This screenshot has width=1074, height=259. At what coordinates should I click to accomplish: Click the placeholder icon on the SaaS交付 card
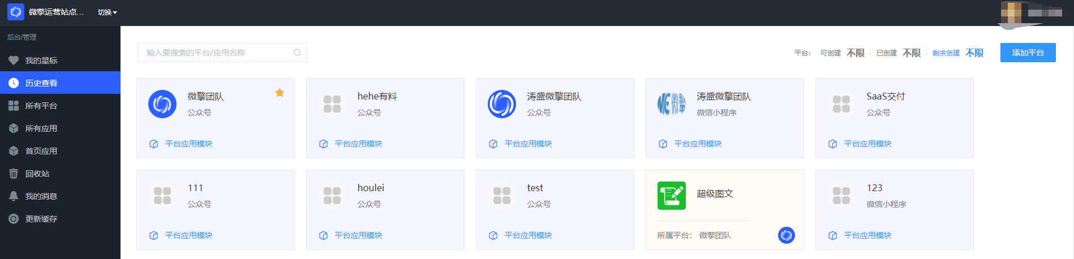841,104
